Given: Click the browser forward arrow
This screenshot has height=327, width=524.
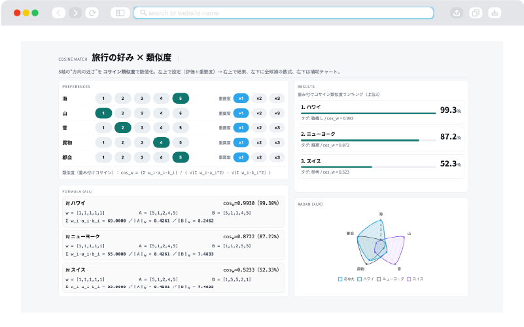Looking at the screenshot, I should click(75, 12).
